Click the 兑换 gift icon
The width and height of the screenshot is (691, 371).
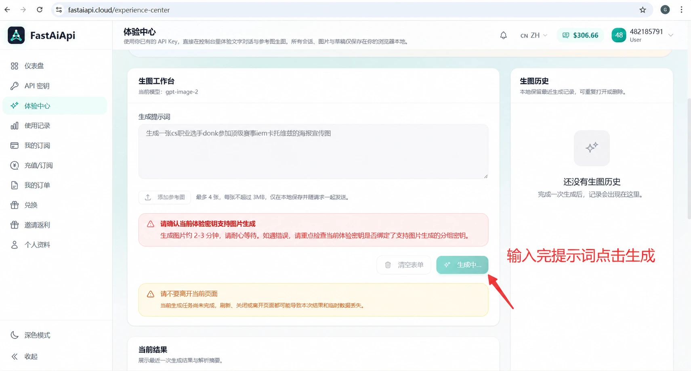pos(15,205)
